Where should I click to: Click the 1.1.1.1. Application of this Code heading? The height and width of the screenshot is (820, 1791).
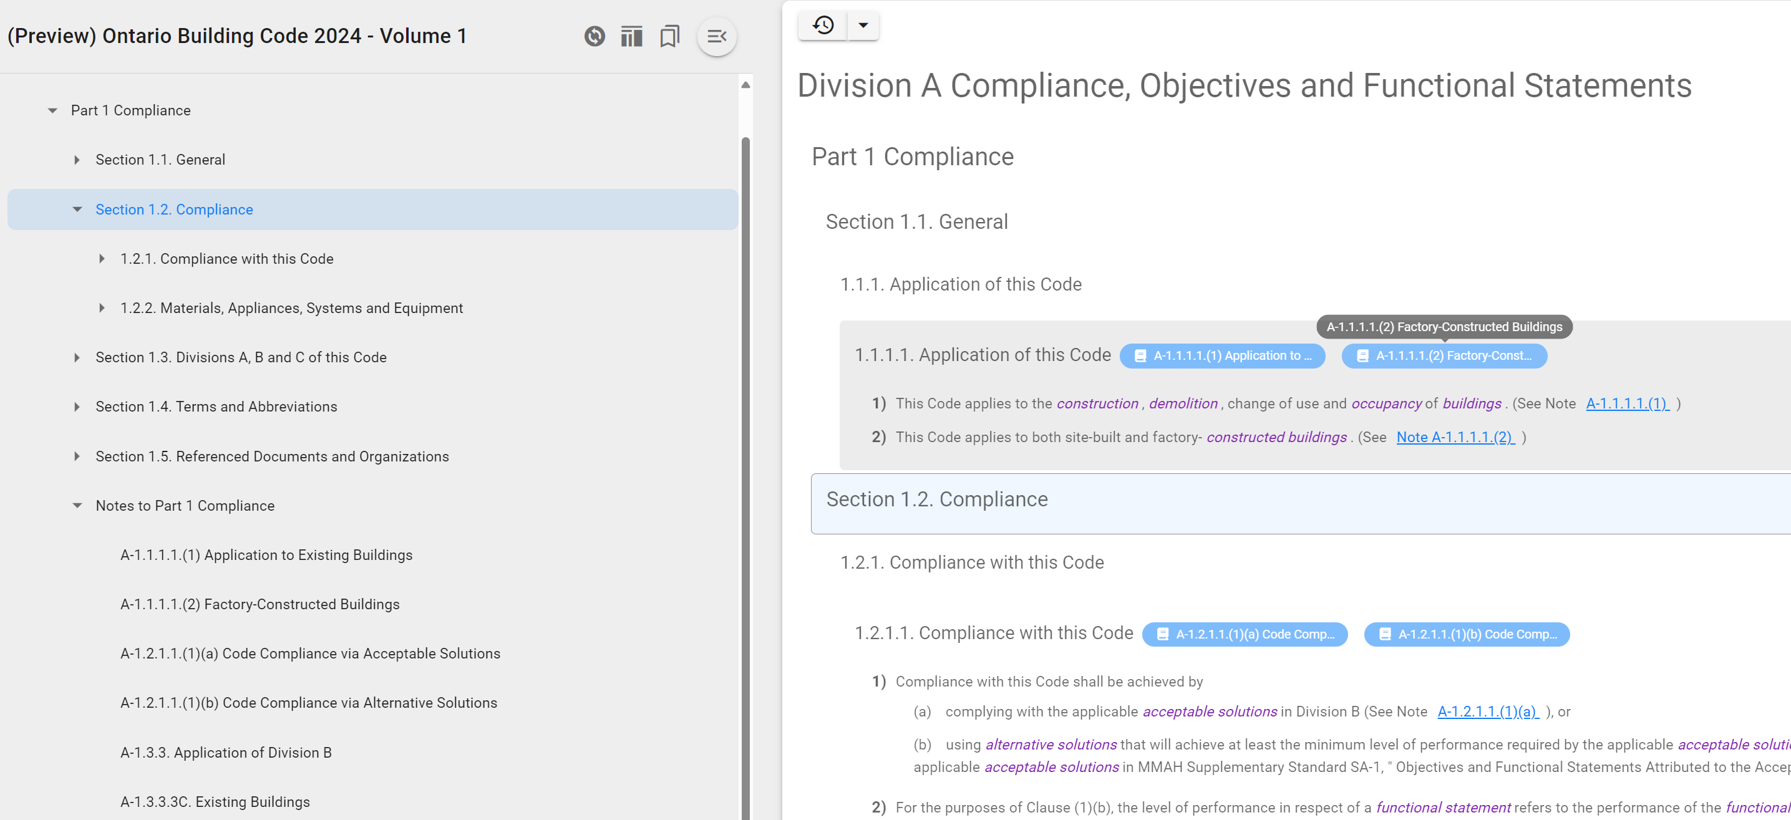[x=983, y=355]
